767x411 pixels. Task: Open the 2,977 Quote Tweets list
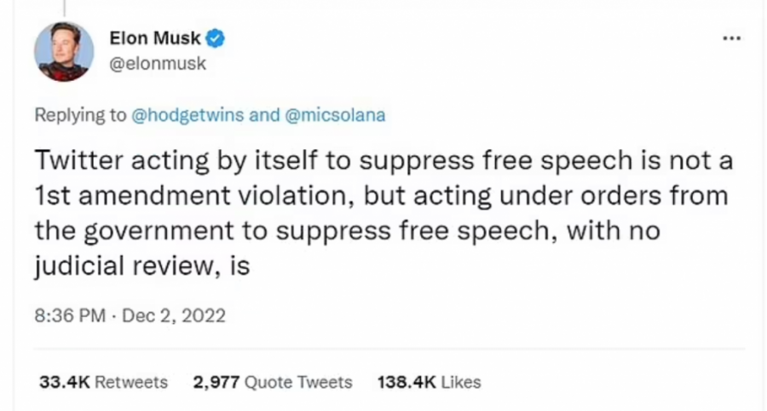coord(273,382)
